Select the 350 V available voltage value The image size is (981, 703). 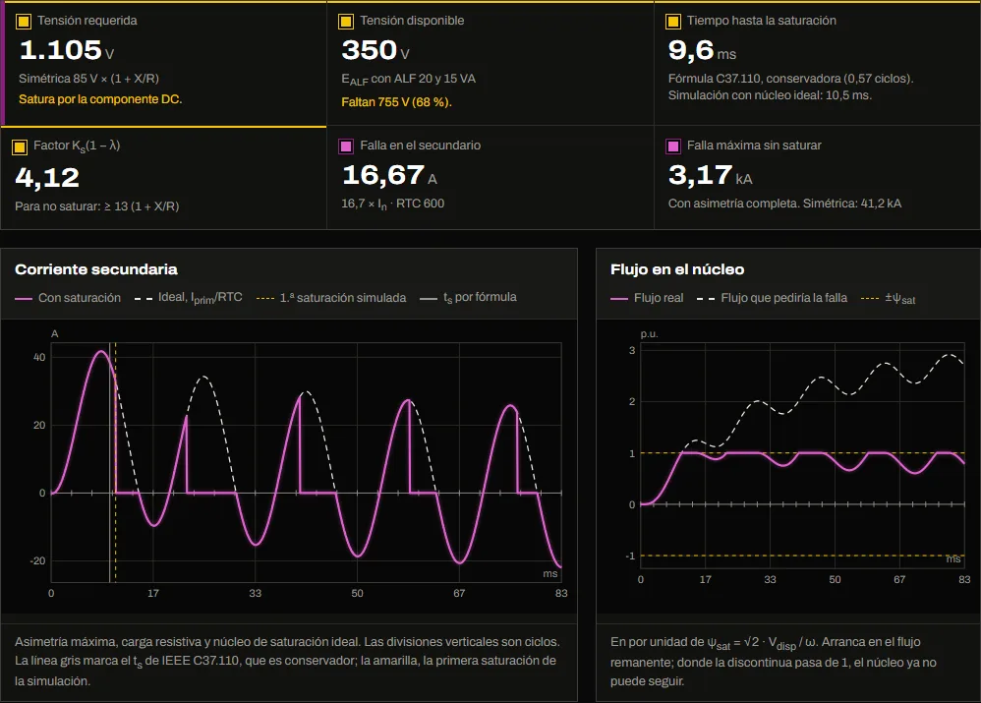point(375,50)
